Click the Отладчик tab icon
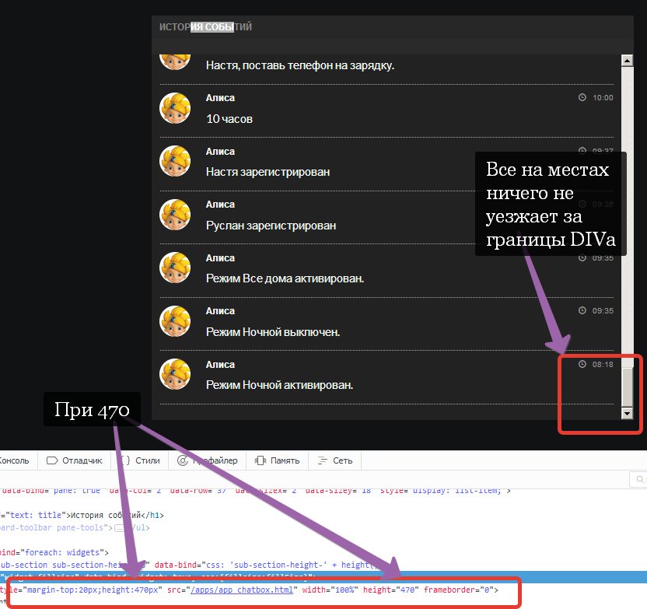The height and width of the screenshot is (609, 647). click(52, 460)
